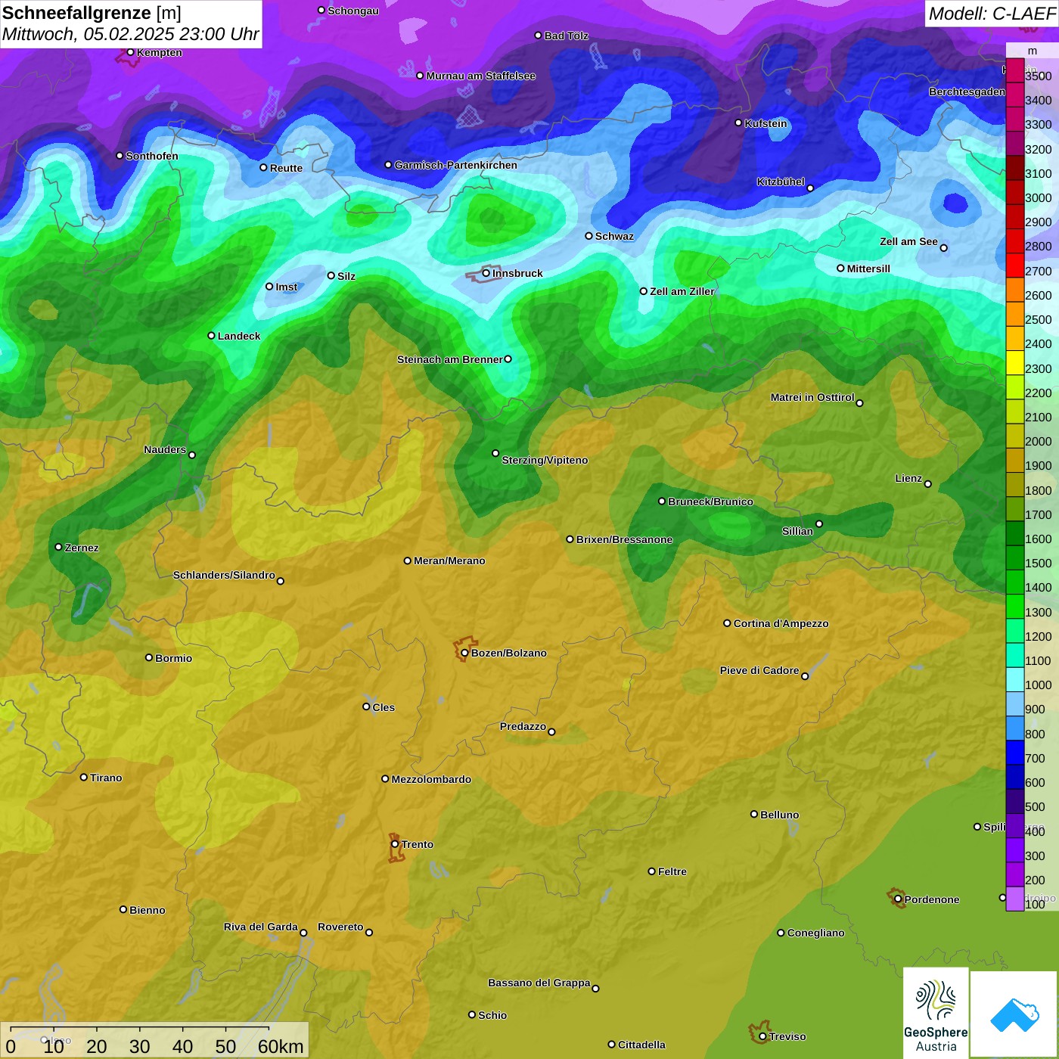Click the blue cloud logo icon
Viewport: 1059px width, 1059px height.
1014,1015
